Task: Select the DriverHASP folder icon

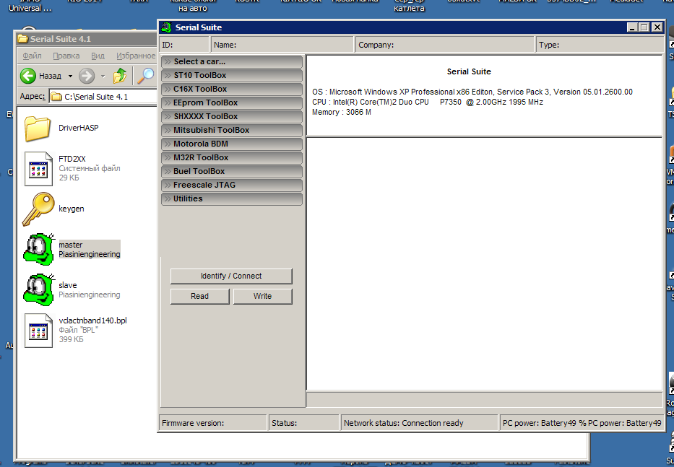Action: click(x=38, y=128)
